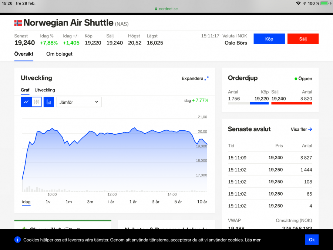This screenshot has height=250, width=333.
Task: Click the Läs mer cookies link
Action: click(252, 240)
